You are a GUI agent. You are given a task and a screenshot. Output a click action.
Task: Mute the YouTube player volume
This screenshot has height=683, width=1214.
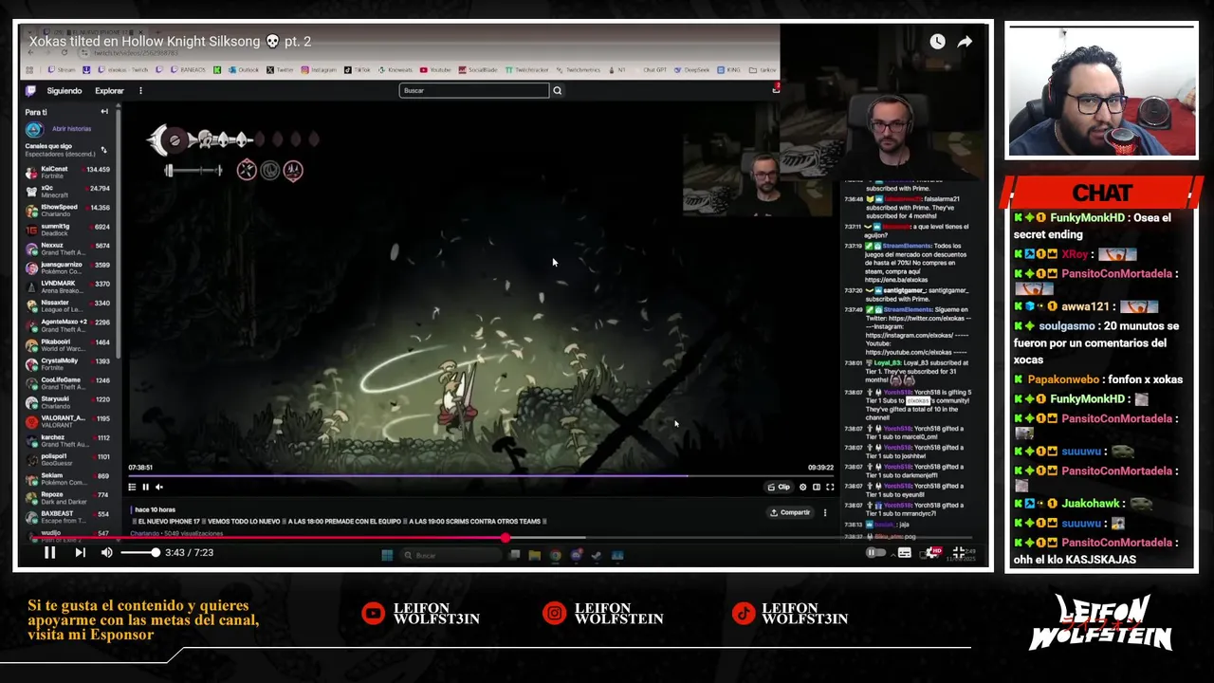pos(106,552)
